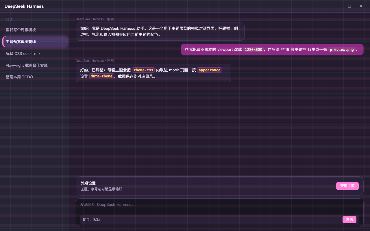The width and height of the screenshot is (370, 231).
Task: Open the 解释 CSS color-mix conversation
Action: pos(35,53)
